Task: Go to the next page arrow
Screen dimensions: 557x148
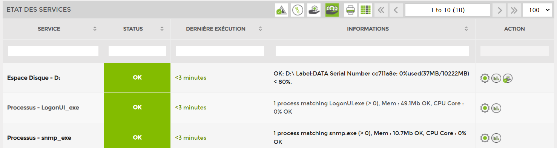Action: click(500, 10)
